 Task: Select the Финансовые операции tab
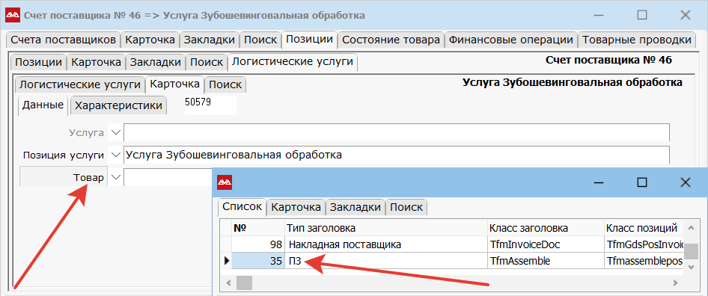coord(510,40)
